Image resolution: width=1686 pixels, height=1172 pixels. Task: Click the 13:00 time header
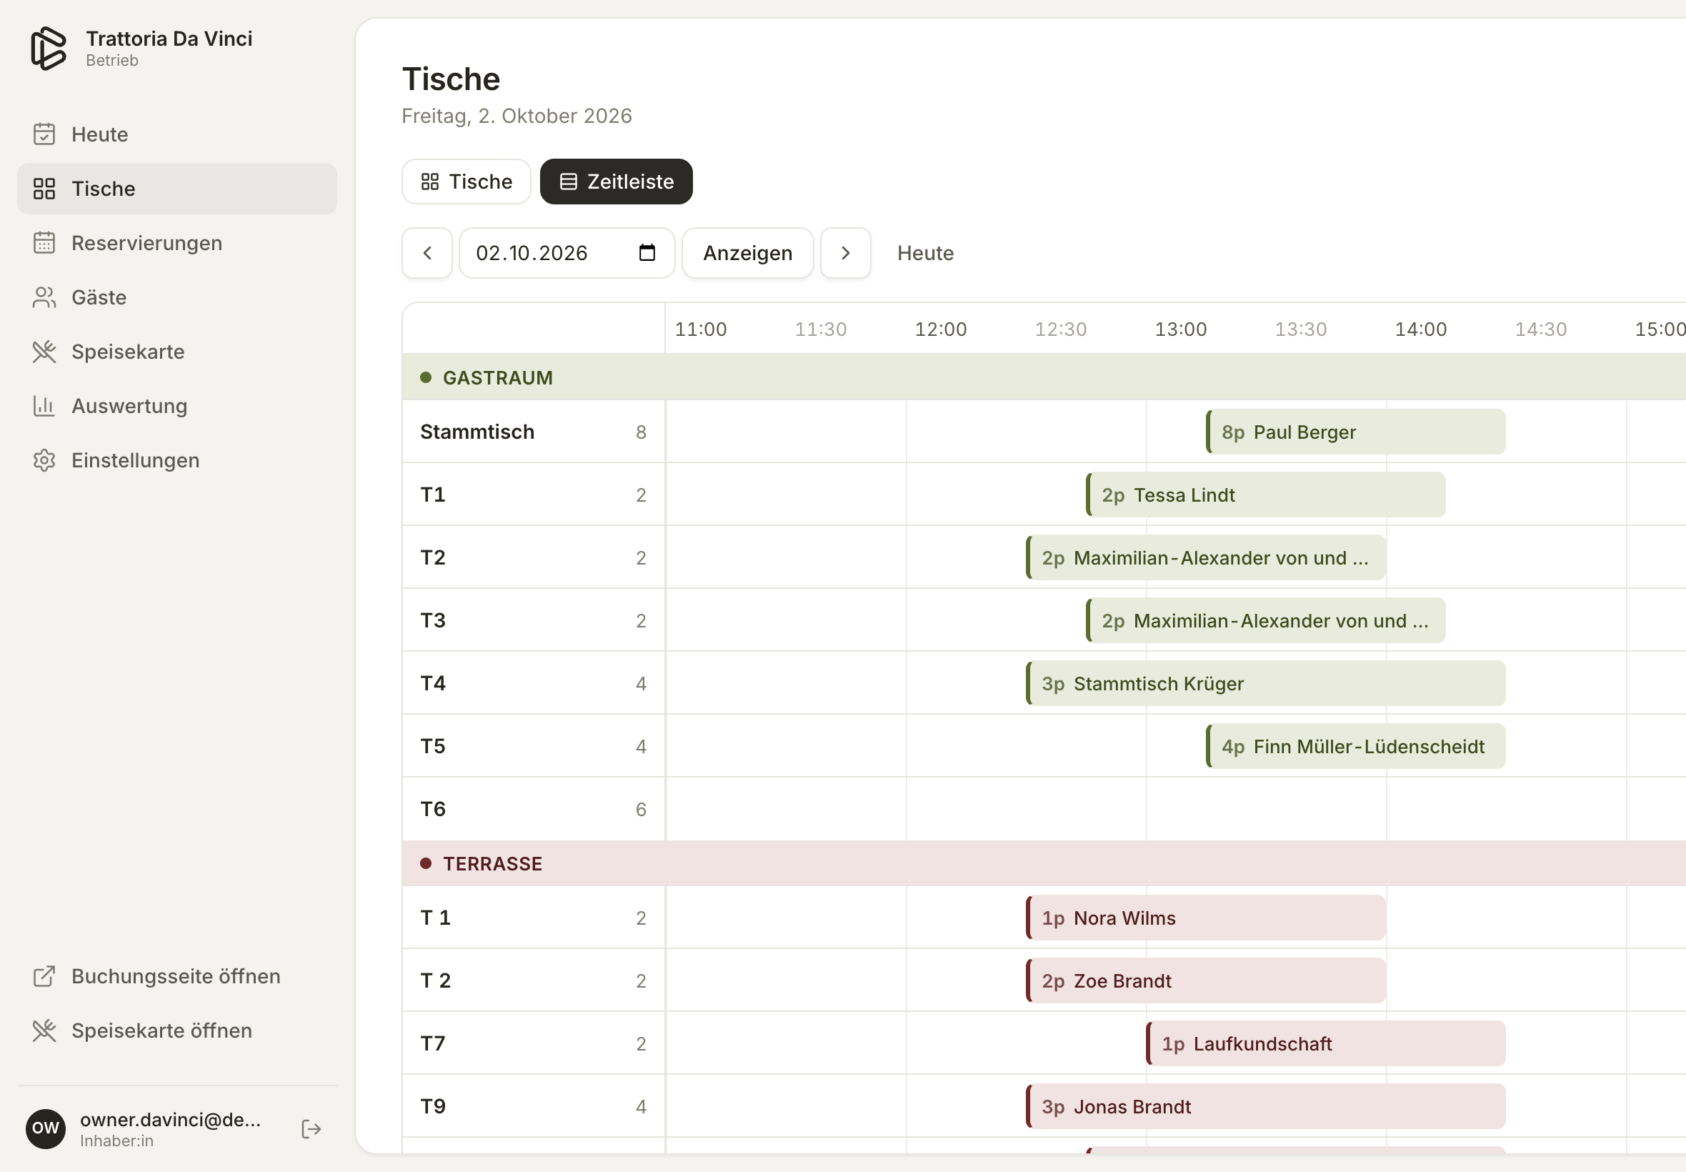point(1180,329)
